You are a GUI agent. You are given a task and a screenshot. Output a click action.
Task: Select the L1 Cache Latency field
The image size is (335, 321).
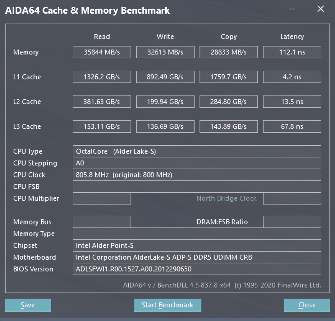(x=292, y=77)
